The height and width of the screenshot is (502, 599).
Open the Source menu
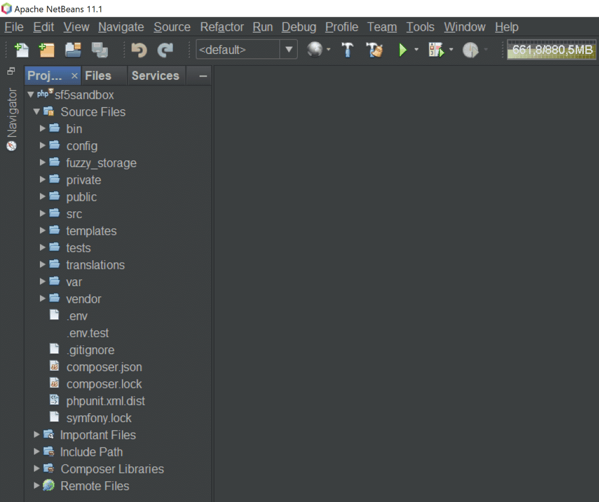pos(172,27)
